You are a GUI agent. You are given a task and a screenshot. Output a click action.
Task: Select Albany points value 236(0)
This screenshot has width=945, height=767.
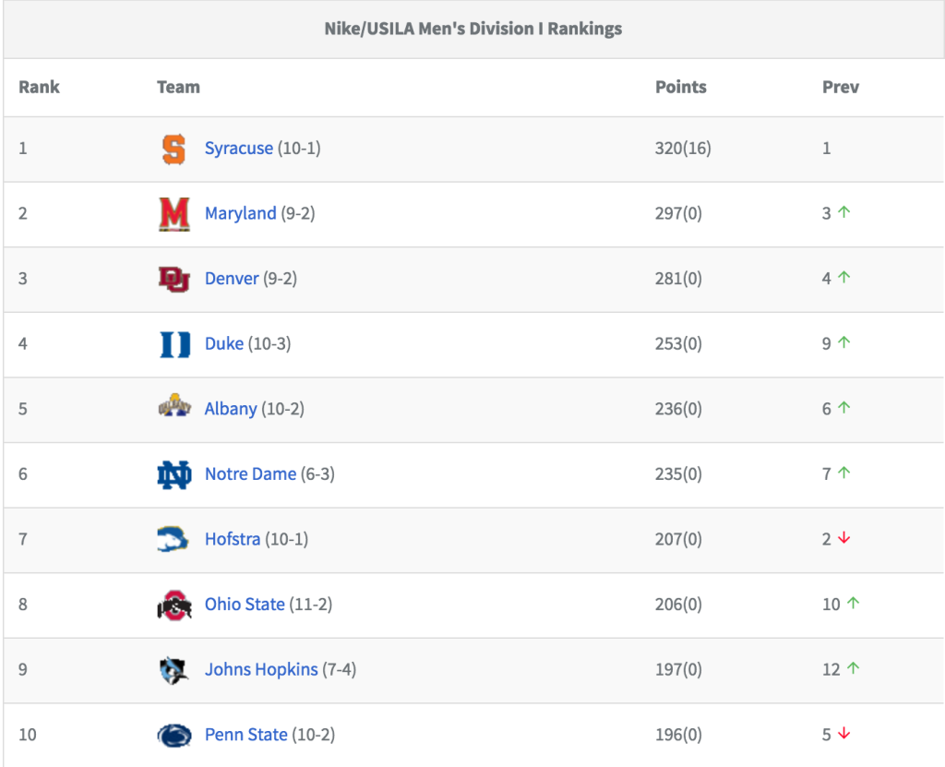pyautogui.click(x=678, y=409)
